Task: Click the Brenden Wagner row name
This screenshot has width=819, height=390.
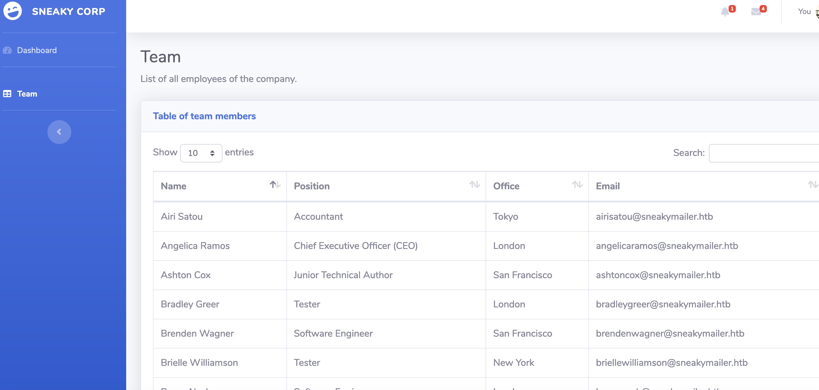Action: pyautogui.click(x=197, y=333)
